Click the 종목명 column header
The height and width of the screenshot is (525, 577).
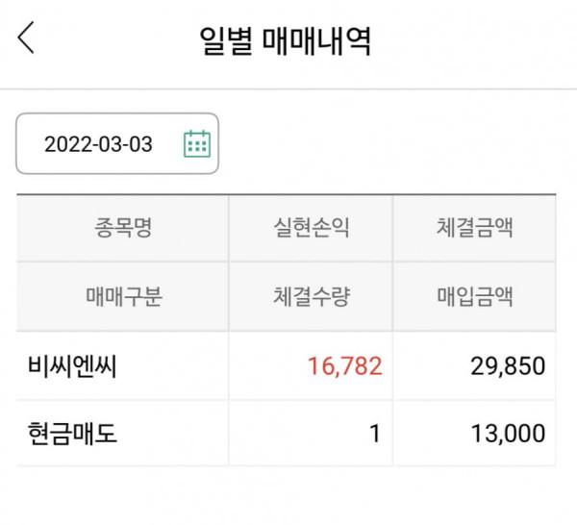click(123, 228)
